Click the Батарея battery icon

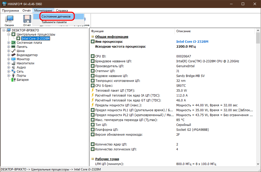click(x=13, y=80)
